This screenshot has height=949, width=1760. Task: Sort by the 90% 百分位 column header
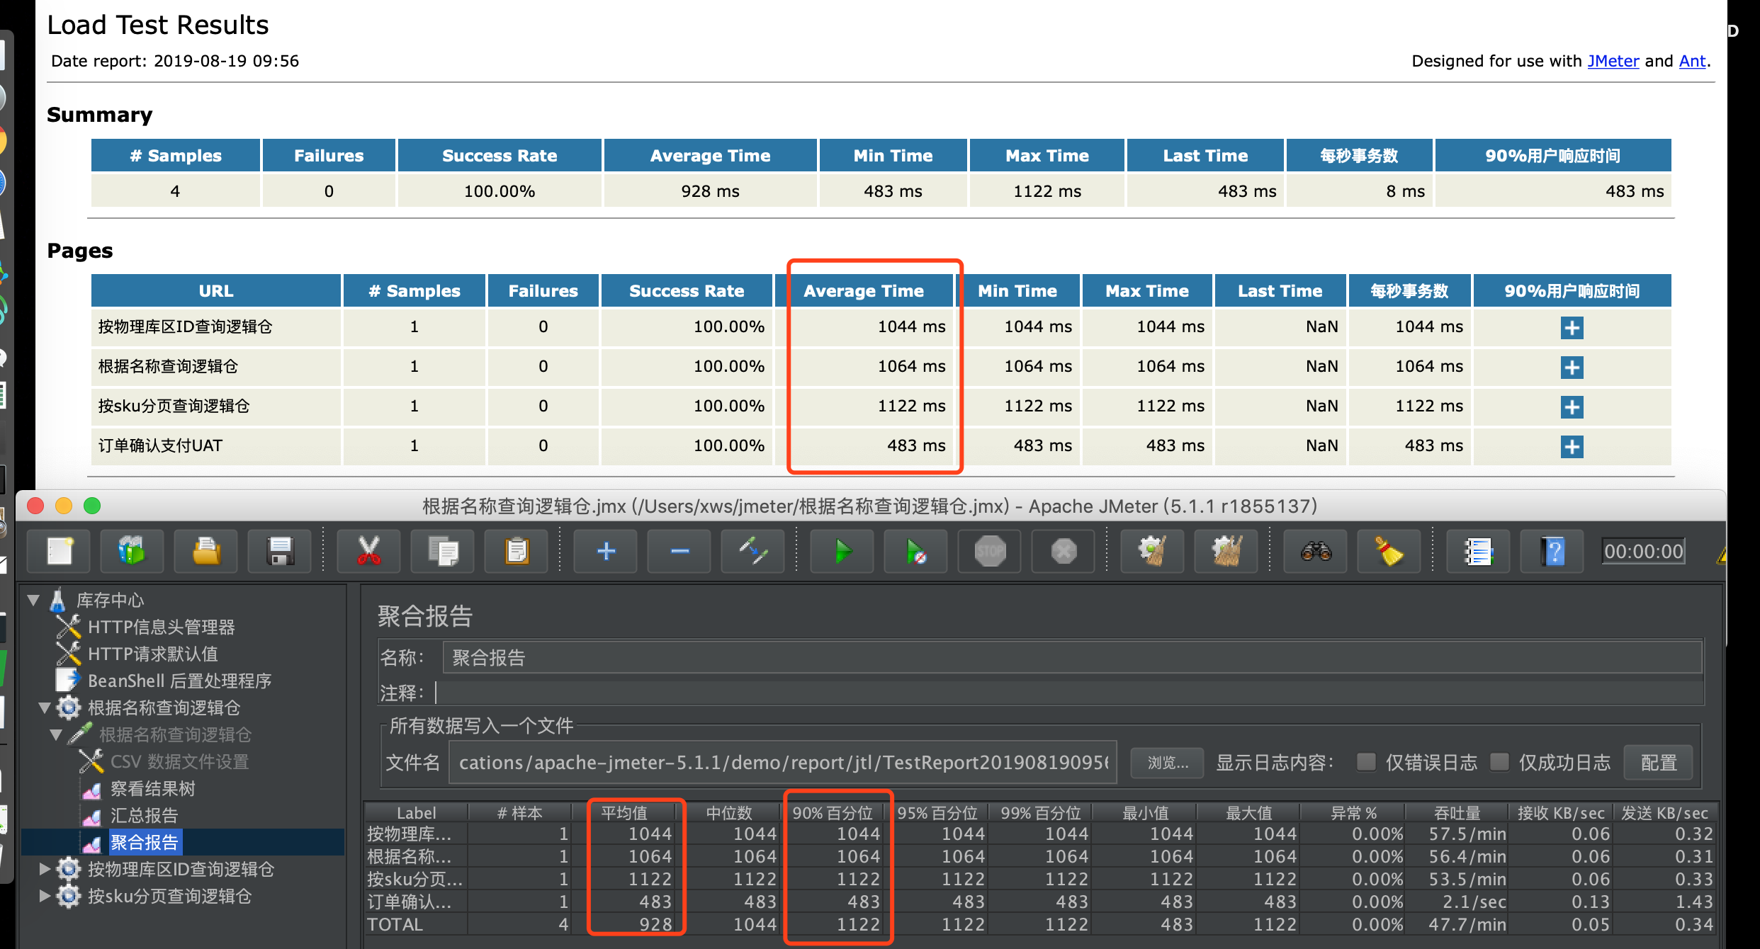pos(832,812)
